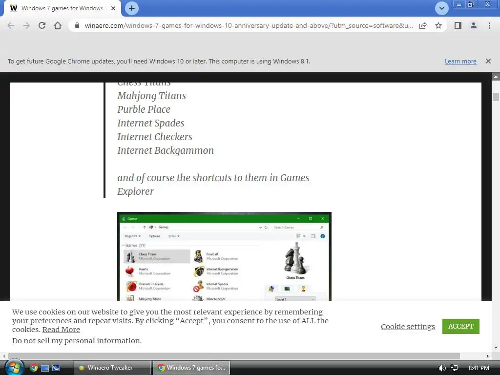This screenshot has width=500, height=375.
Task: View site info via the address bar padlock
Action: pos(77,25)
